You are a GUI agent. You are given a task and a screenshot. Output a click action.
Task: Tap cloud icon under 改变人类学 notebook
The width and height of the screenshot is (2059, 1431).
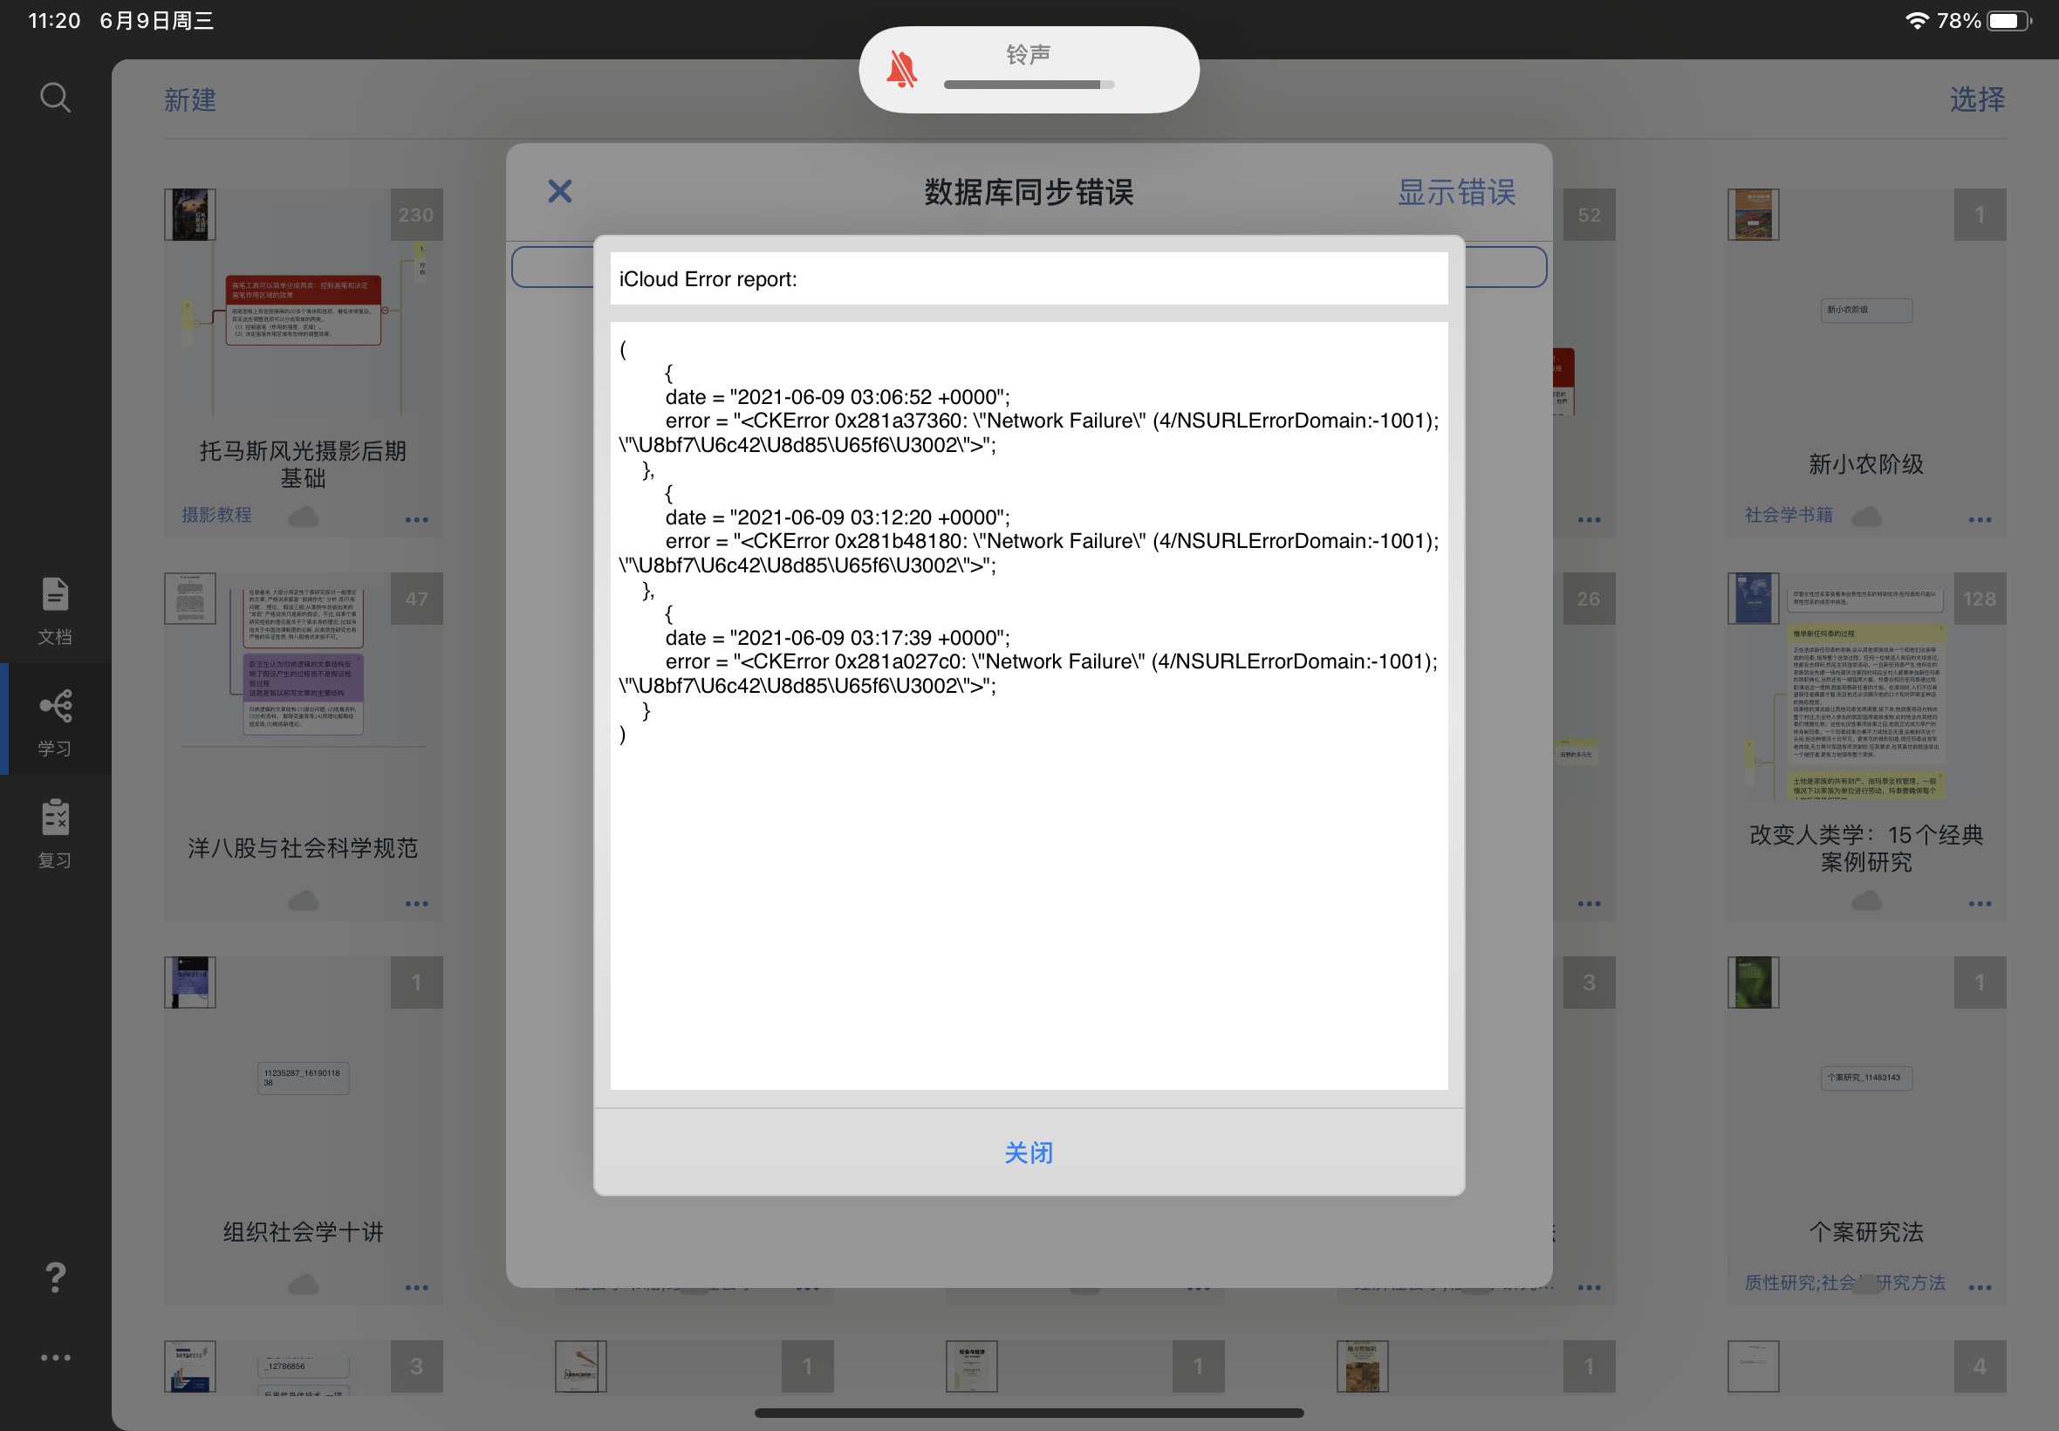pyautogui.click(x=1866, y=900)
